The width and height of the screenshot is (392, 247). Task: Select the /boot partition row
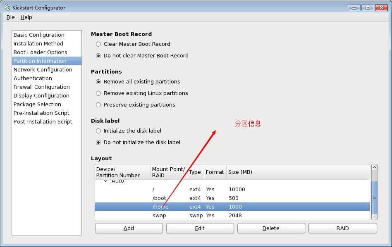coord(232,198)
